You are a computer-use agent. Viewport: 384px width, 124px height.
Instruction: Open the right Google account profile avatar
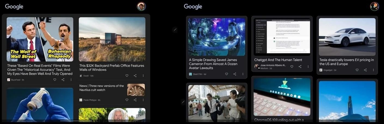(374, 7)
